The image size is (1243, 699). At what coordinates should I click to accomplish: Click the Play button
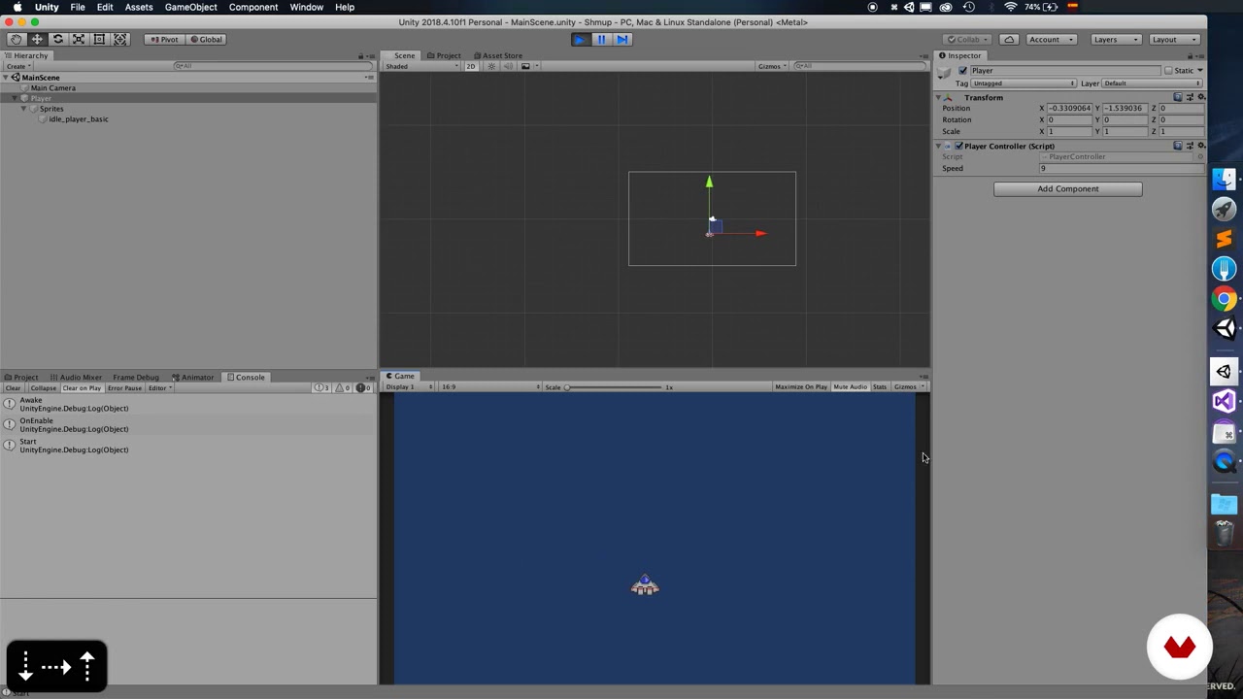[x=580, y=39]
